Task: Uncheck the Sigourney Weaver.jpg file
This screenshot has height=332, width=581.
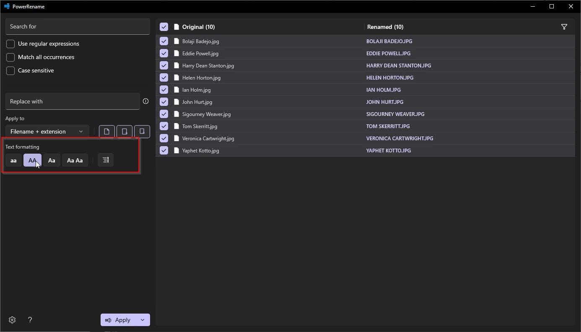Action: (164, 114)
